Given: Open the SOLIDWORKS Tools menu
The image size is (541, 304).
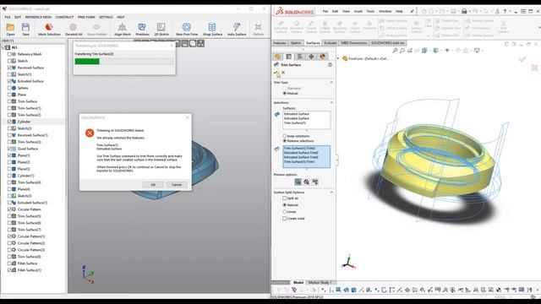Looking at the screenshot, I should click(370, 11).
